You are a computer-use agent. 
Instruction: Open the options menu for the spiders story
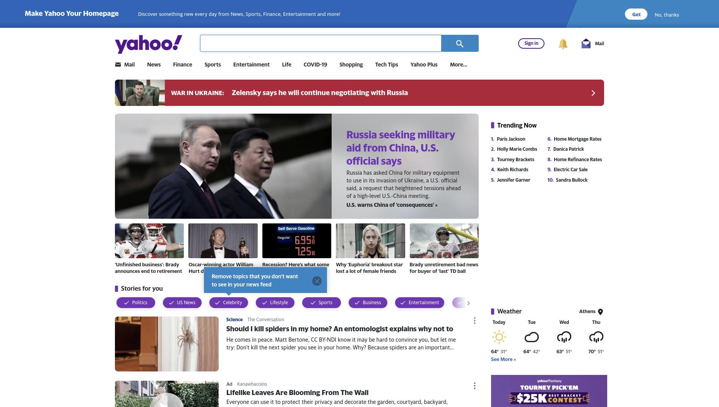(474, 321)
